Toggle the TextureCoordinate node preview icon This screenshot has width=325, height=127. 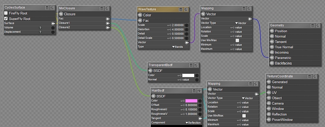[315, 76]
